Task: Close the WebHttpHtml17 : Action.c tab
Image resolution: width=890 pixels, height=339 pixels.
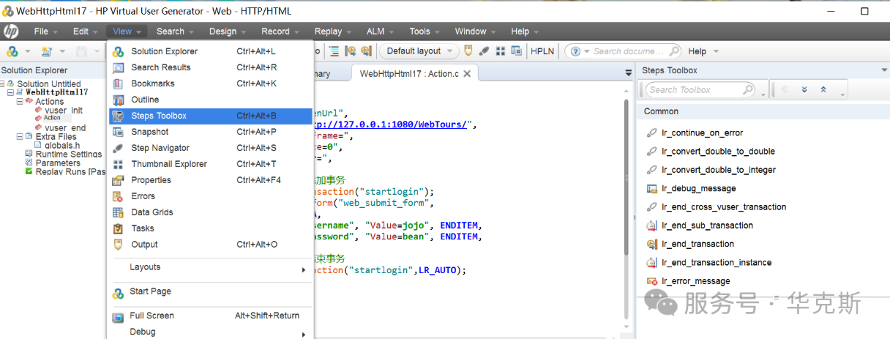Action: point(467,73)
